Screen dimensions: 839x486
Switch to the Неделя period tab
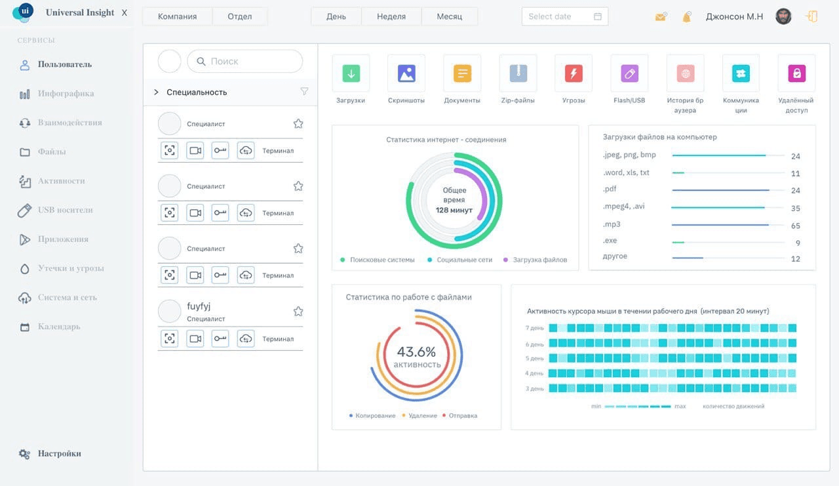(391, 16)
